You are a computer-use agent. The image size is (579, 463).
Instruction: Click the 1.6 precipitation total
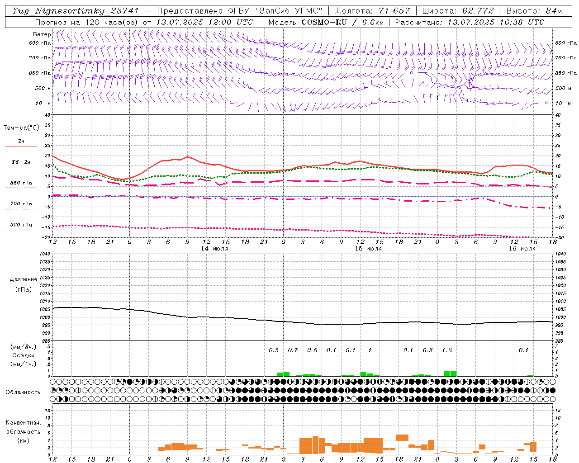(447, 350)
